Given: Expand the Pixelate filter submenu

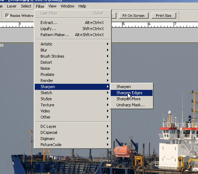Looking at the screenshot, I should (72, 74).
